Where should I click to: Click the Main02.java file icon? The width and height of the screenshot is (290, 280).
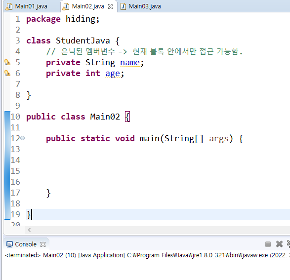click(66, 6)
